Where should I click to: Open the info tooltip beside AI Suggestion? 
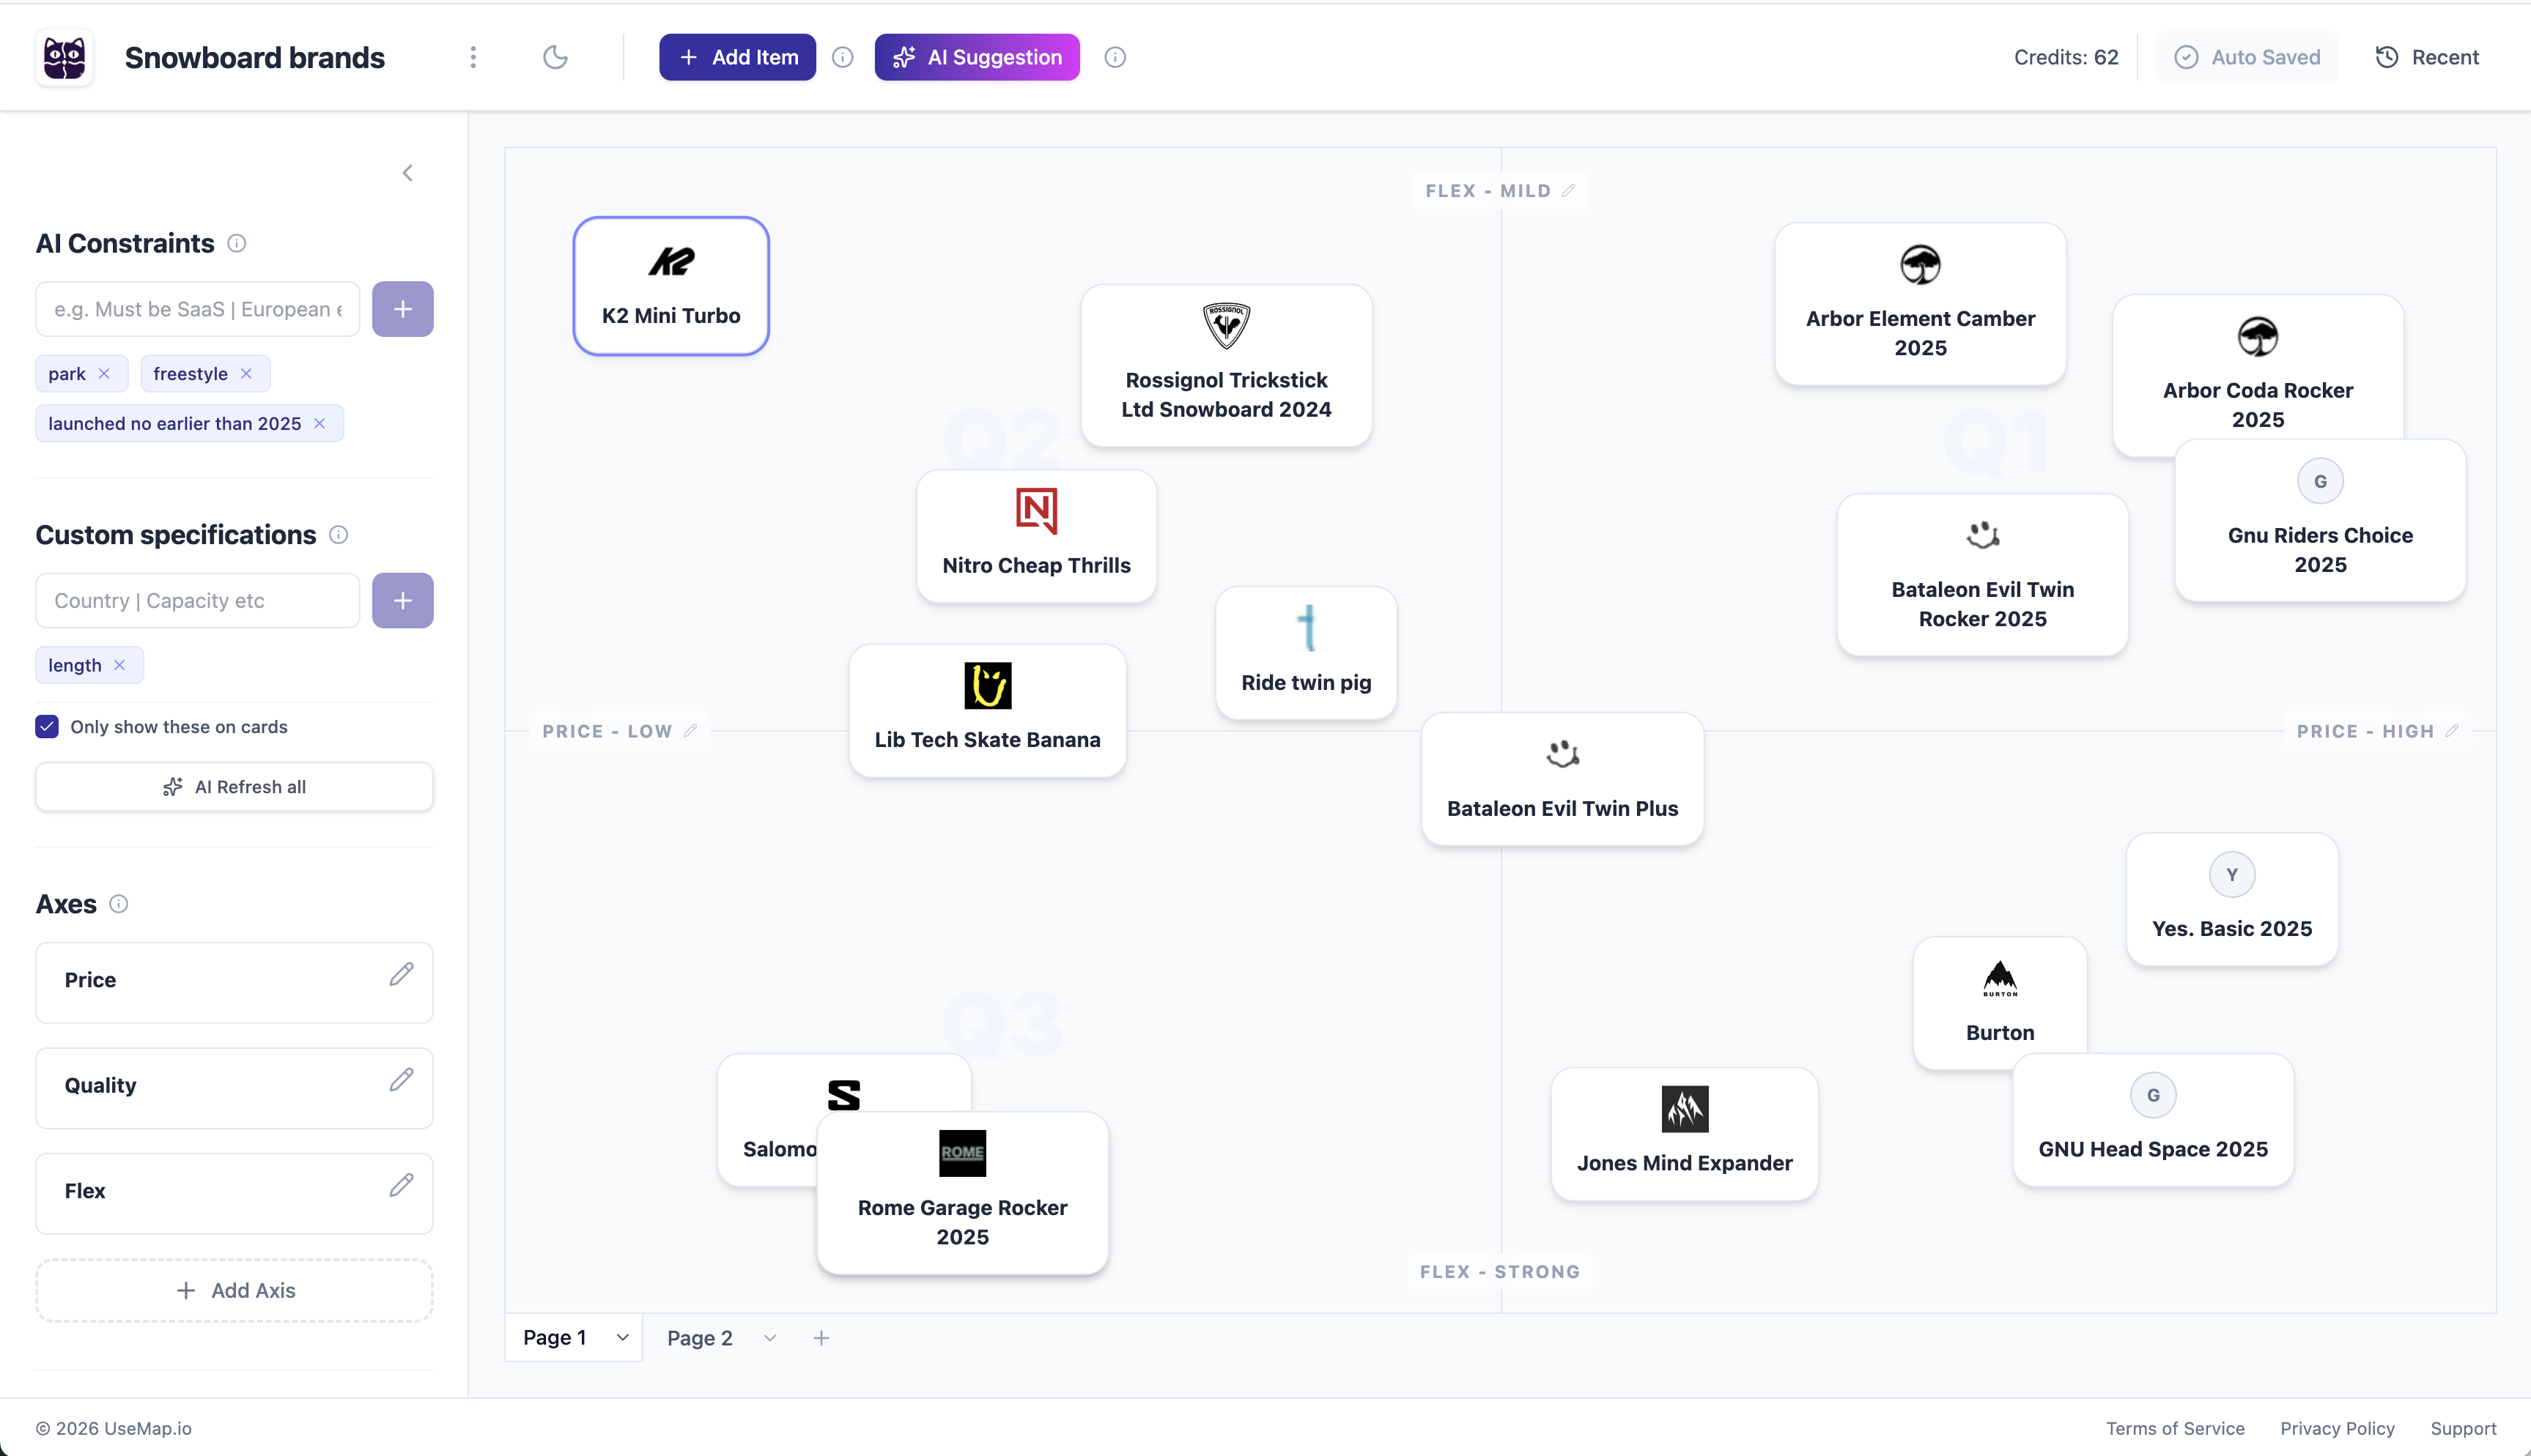point(1115,57)
